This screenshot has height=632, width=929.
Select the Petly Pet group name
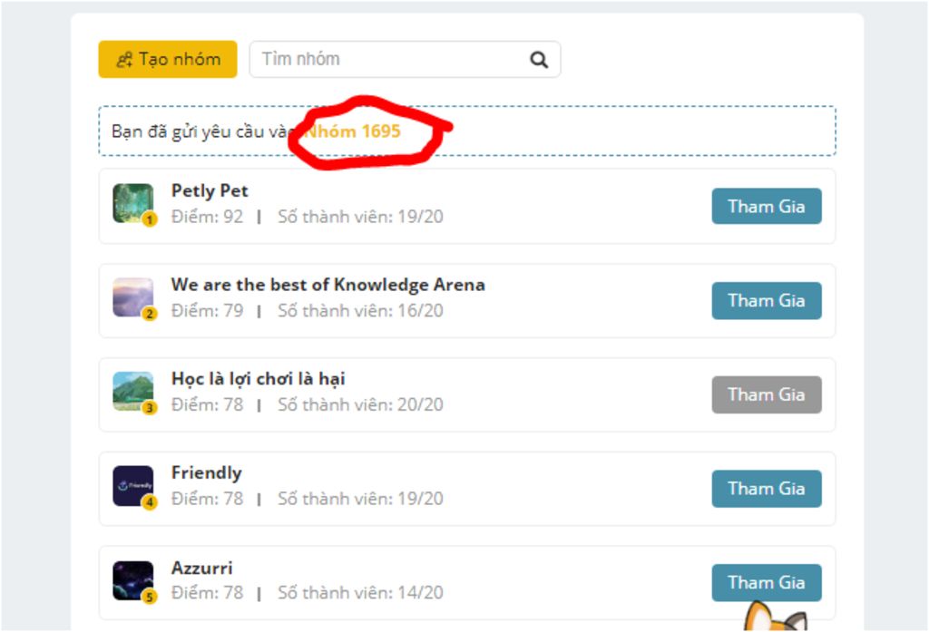pyautogui.click(x=210, y=190)
